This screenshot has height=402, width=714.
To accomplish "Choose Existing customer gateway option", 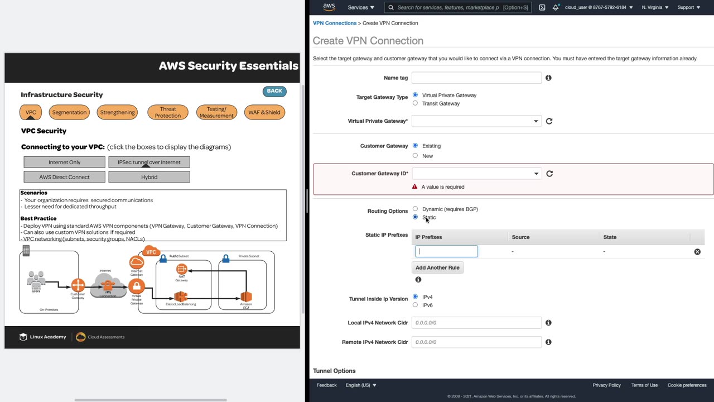I will pyautogui.click(x=415, y=146).
